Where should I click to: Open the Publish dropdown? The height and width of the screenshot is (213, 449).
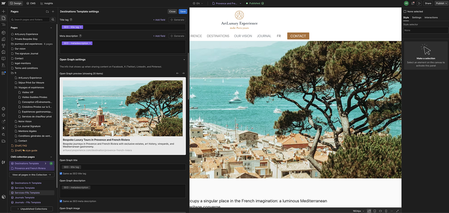(x=441, y=3)
